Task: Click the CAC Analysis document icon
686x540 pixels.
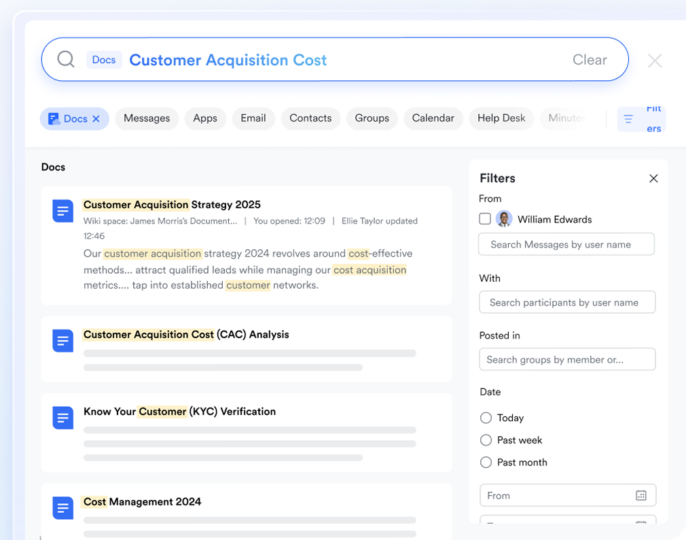Action: coord(62,341)
